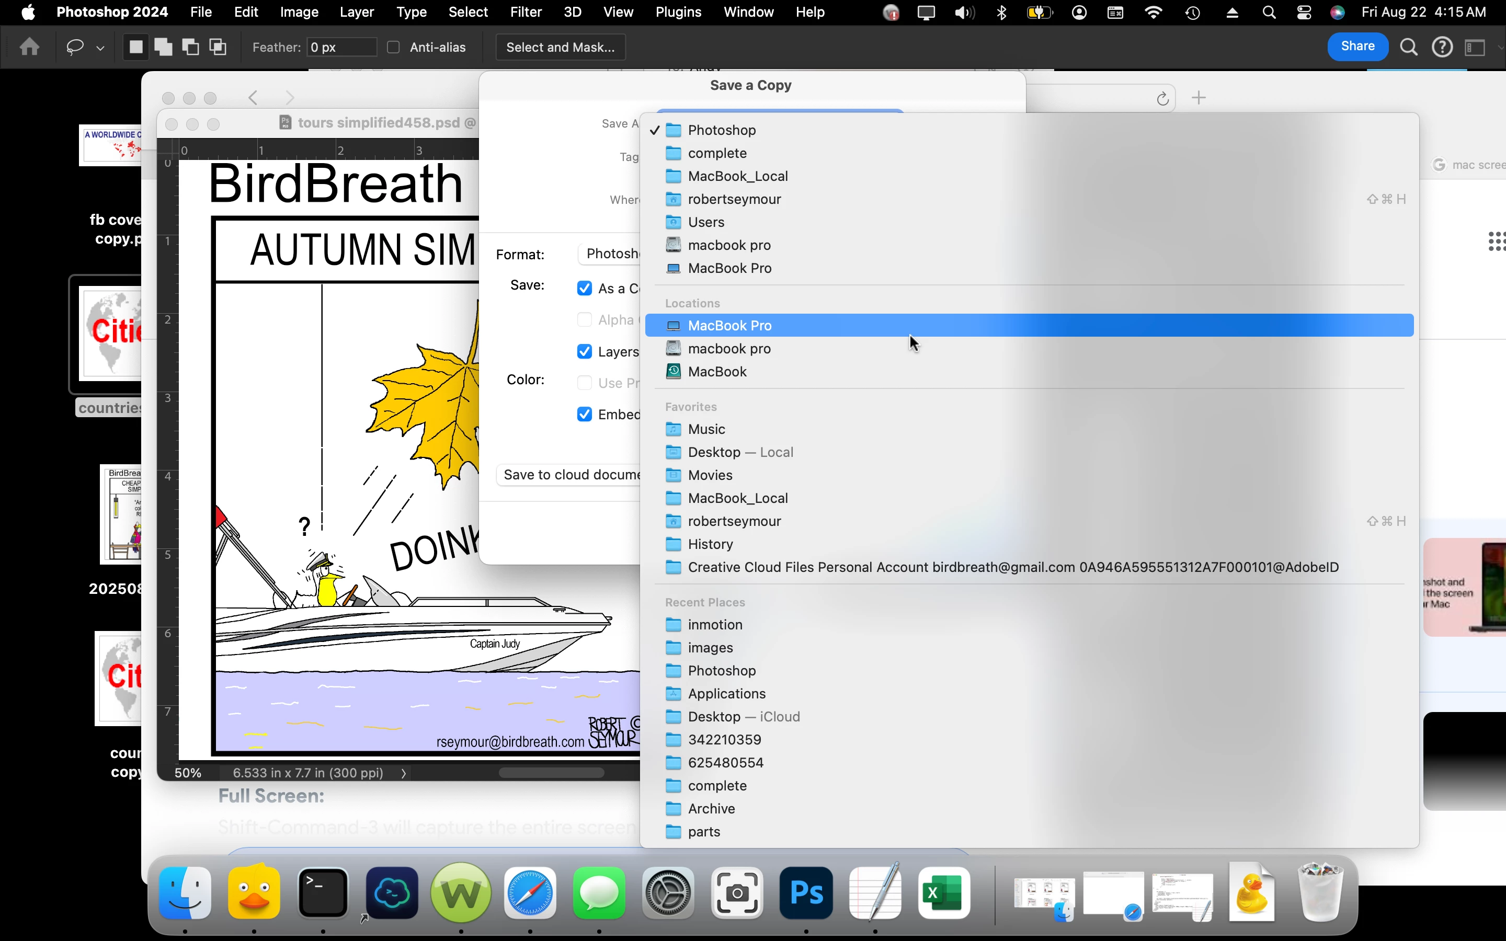Open the Filter menu
Image resolution: width=1506 pixels, height=941 pixels.
tap(525, 13)
